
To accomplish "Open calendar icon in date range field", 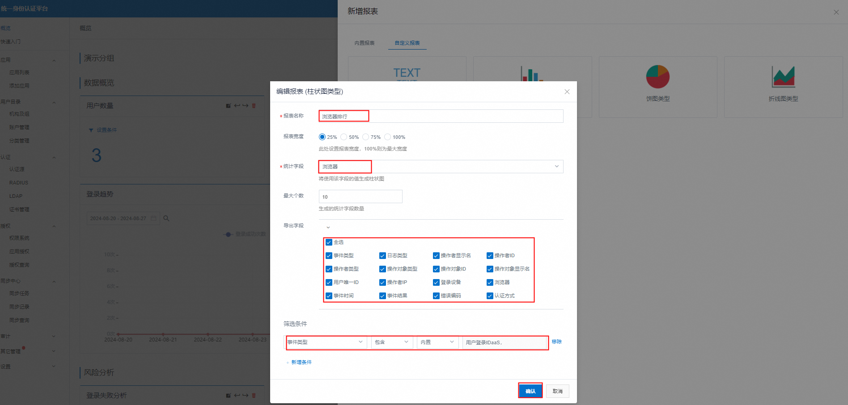I will 153,218.
